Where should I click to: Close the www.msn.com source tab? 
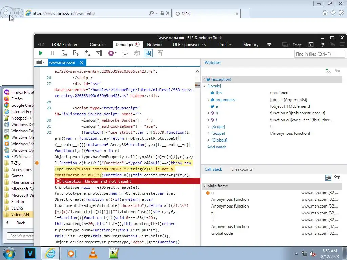pyautogui.click(x=82, y=63)
